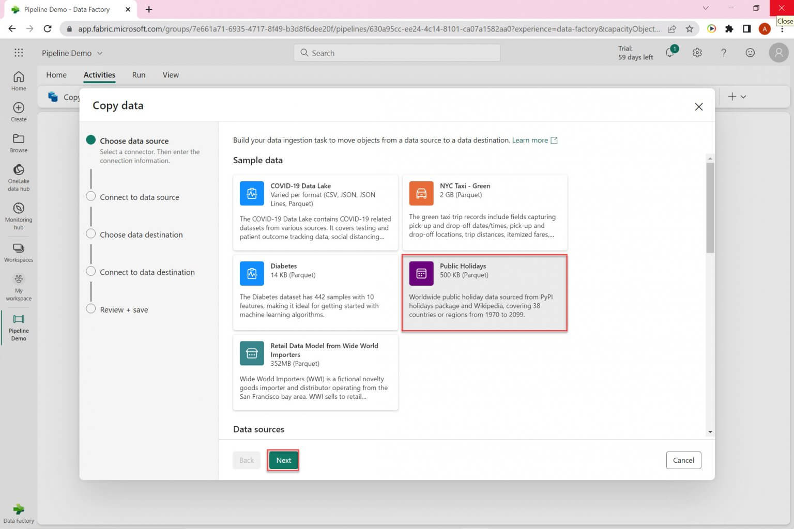The height and width of the screenshot is (529, 794).
Task: Expand the plus add dropdown
Action: click(737, 97)
